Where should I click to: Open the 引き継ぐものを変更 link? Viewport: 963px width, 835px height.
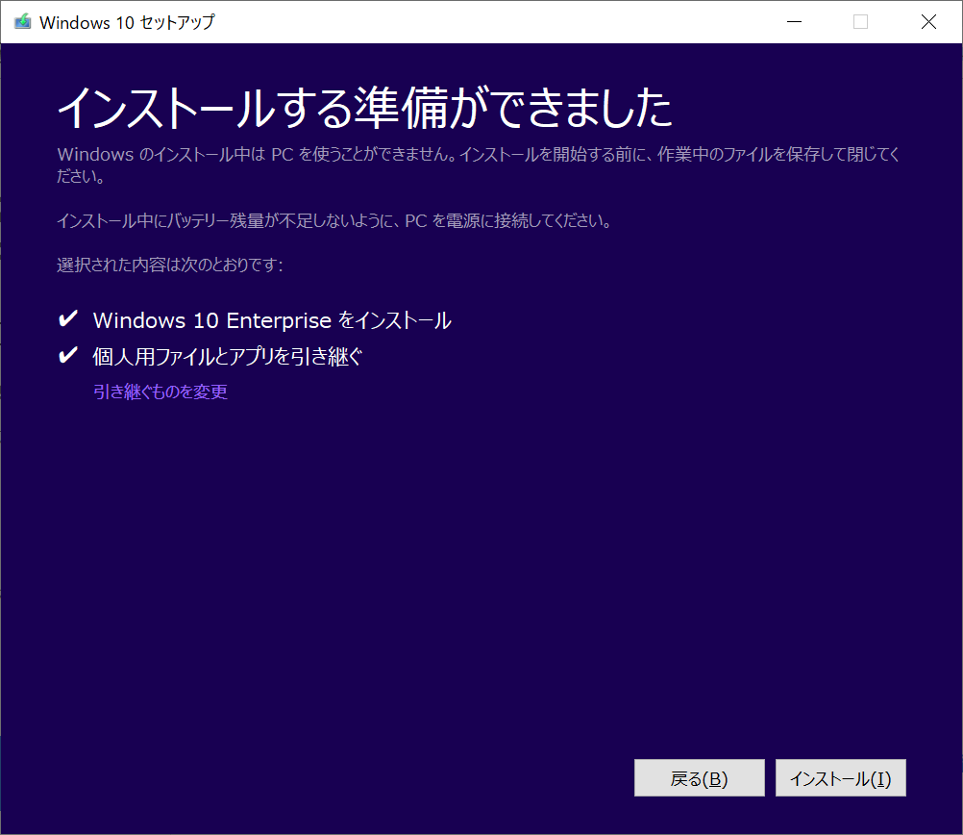click(x=160, y=392)
